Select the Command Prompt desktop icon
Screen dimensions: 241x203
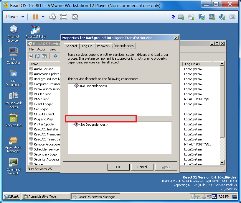pos(13,166)
